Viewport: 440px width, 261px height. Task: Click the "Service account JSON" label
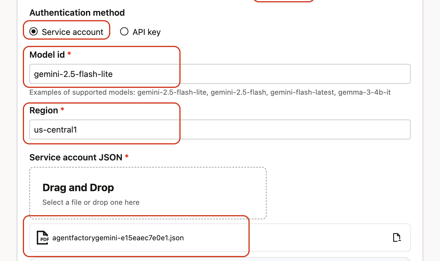(76, 157)
